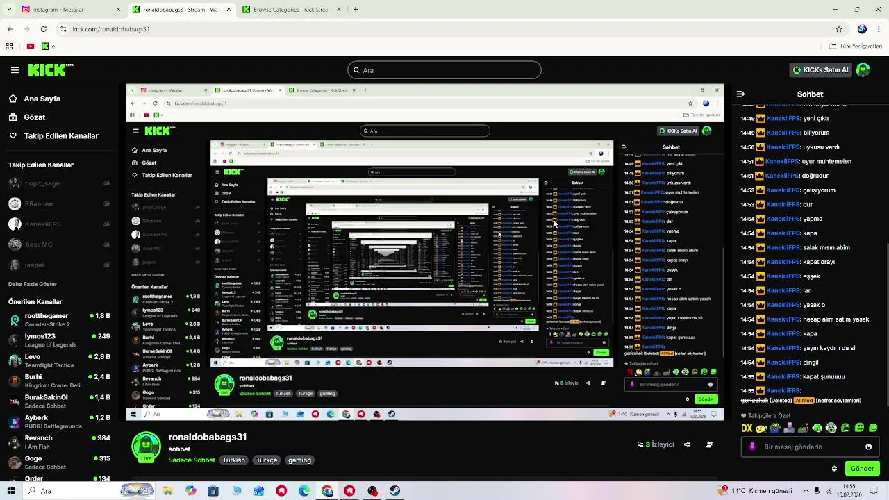The image size is (889, 500).
Task: Open Burhi recommended channel
Action: (59, 381)
